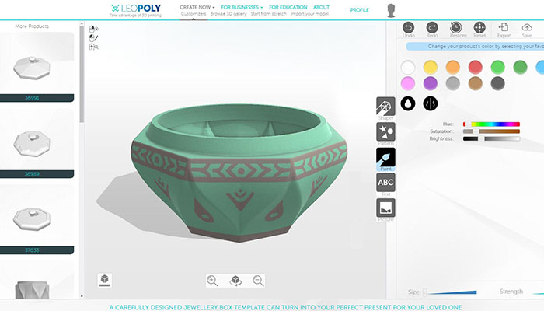Click the Browse 3D gallery link
The width and height of the screenshot is (544, 311).
(x=228, y=14)
